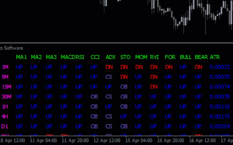Click the ATR value 0.00554 in D1 row
This screenshot has height=145, width=233.
click(220, 127)
